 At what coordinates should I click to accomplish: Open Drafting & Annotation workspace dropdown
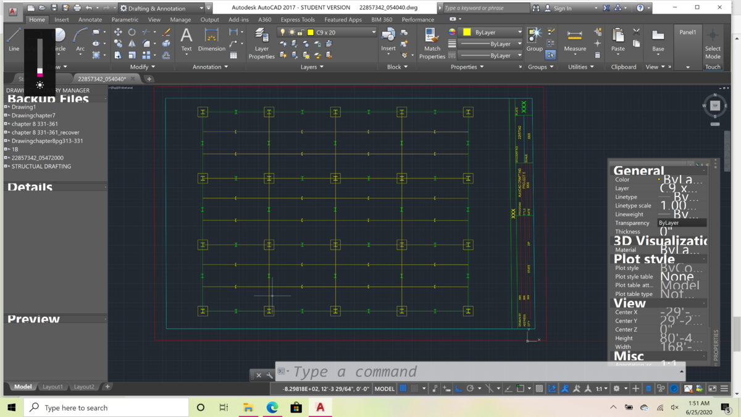162,8
